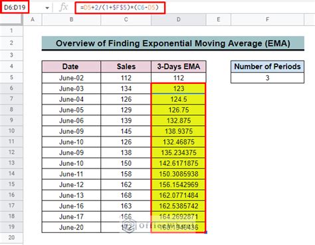
Task: Click the sales cell 139
Action: [x=126, y=121]
